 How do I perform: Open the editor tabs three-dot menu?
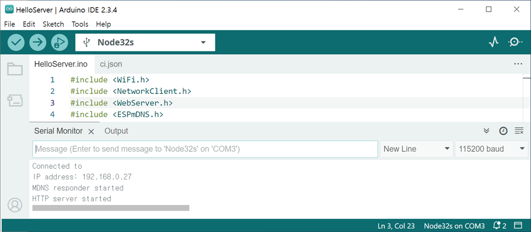(518, 64)
